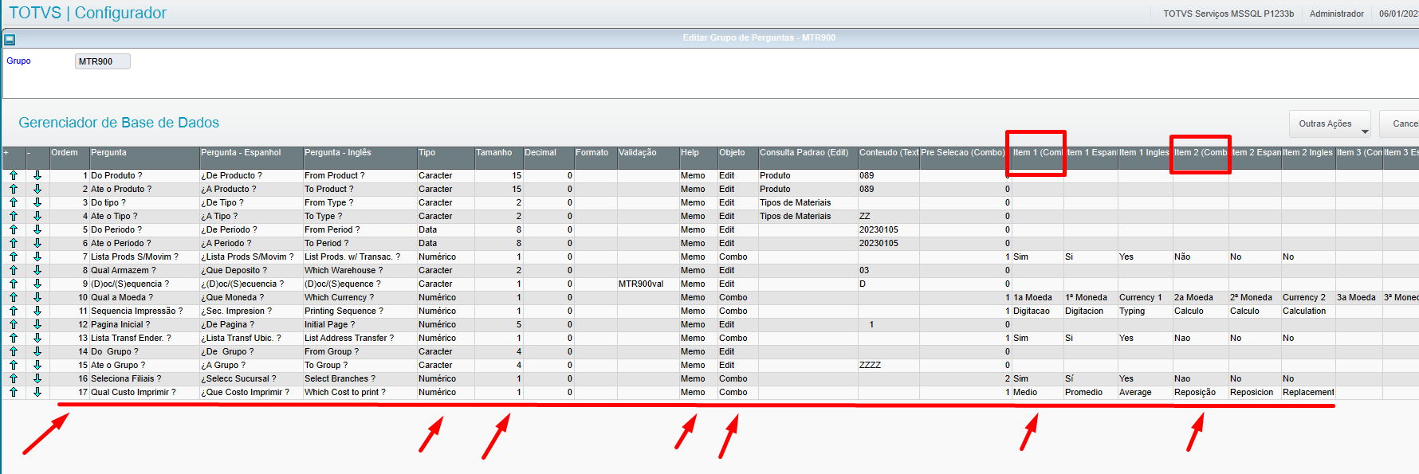This screenshot has width=1419, height=474.
Task: Move row 'Ate o Produto ?' down
Action: 37,189
